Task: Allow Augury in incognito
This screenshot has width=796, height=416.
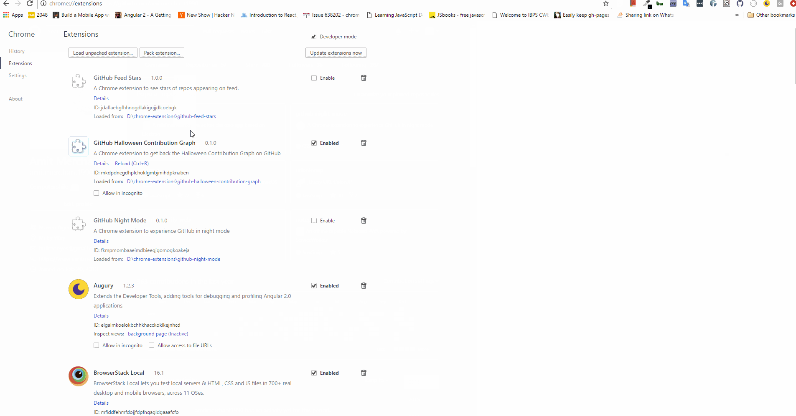Action: click(97, 345)
